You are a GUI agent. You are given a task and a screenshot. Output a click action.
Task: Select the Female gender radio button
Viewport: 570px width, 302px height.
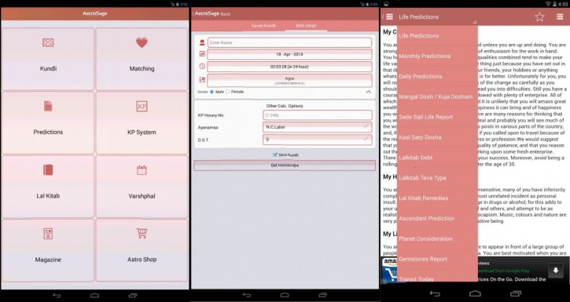click(227, 92)
